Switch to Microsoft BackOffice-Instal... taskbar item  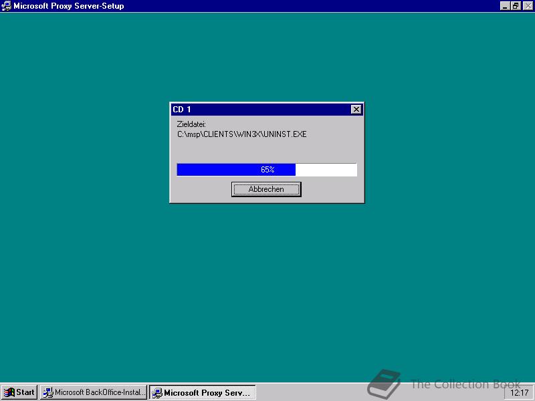(94, 392)
